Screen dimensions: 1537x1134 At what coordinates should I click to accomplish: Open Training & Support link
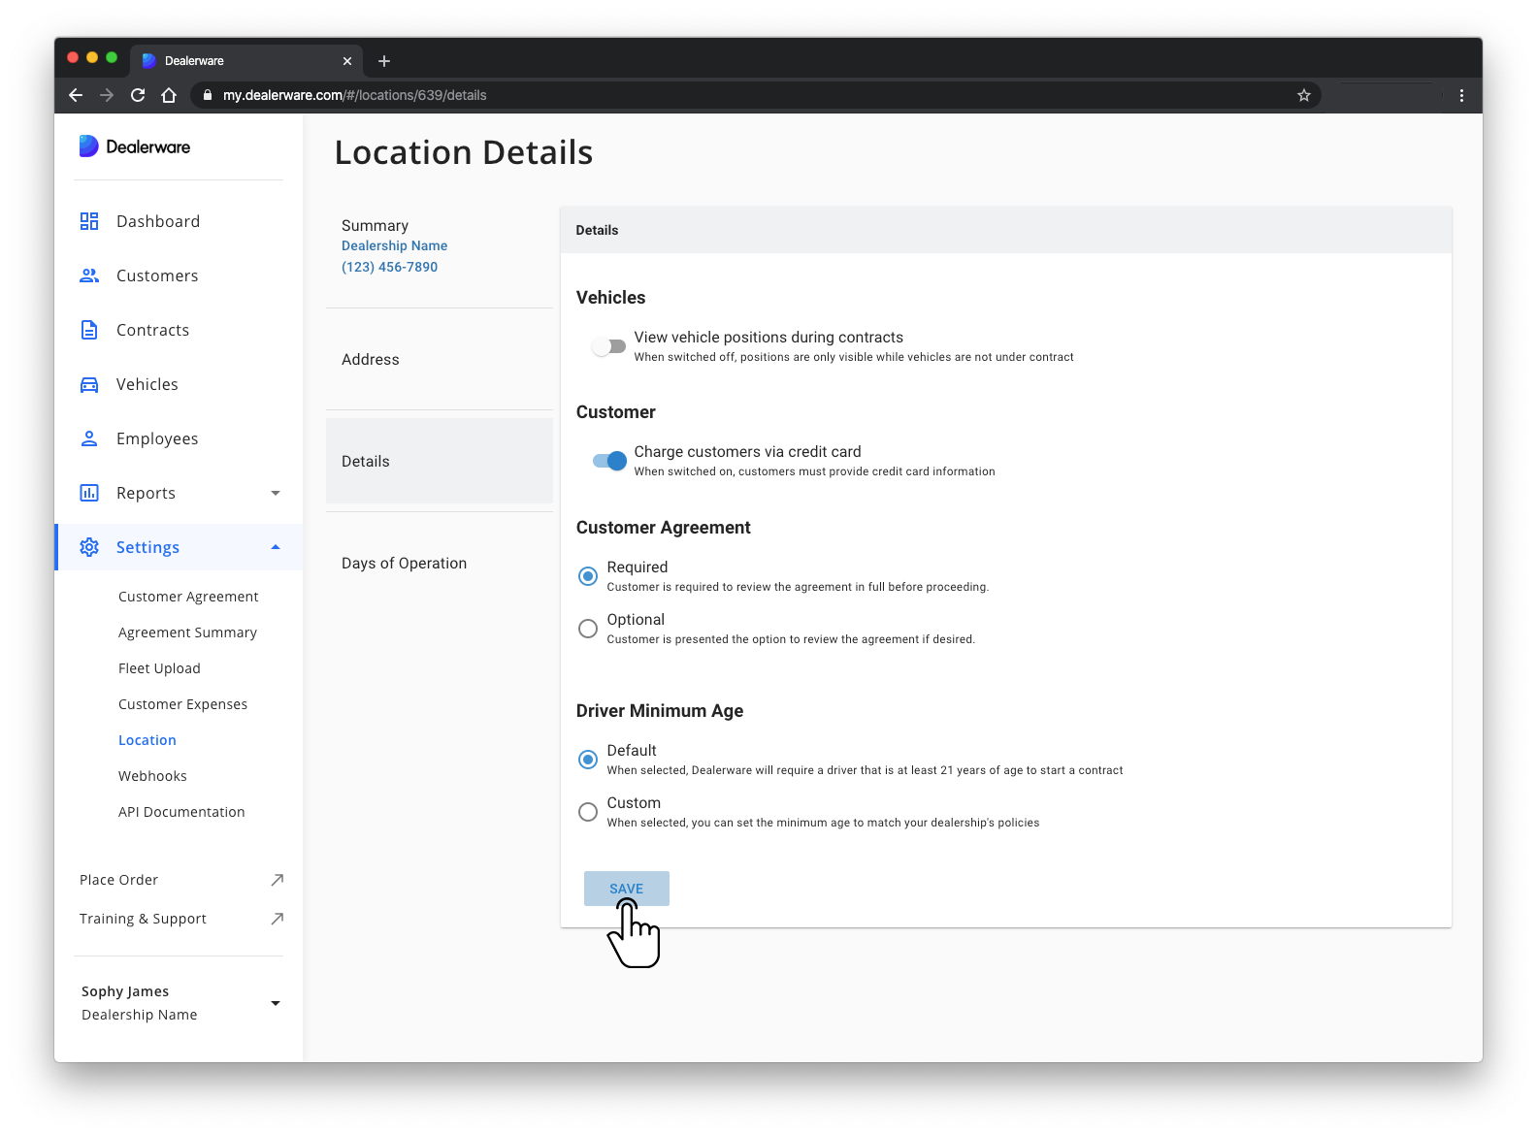[x=143, y=919]
